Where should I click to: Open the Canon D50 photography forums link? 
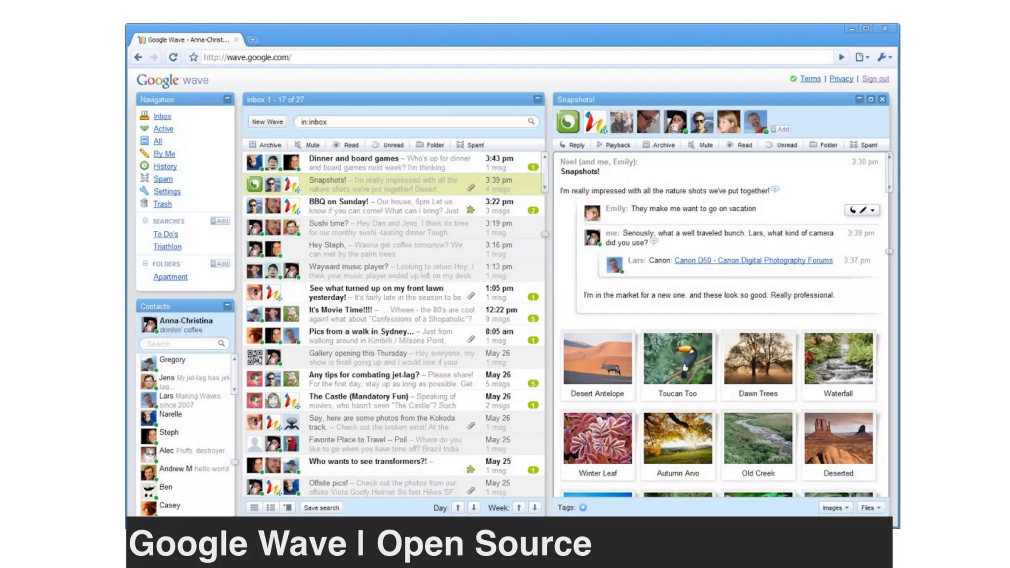tap(753, 260)
